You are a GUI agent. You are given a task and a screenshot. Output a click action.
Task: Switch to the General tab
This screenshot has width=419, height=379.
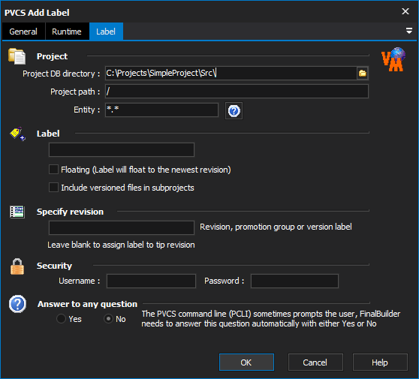[23, 32]
